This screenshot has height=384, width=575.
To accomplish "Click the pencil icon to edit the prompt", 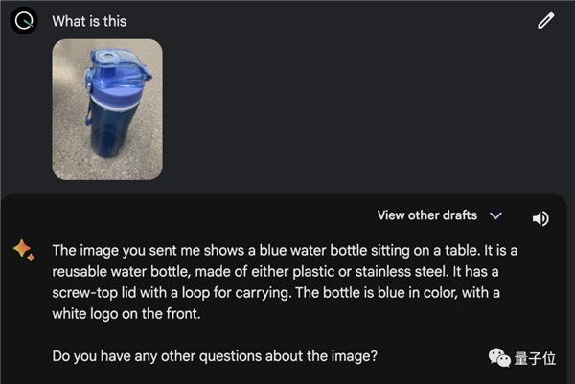I will tap(546, 20).
